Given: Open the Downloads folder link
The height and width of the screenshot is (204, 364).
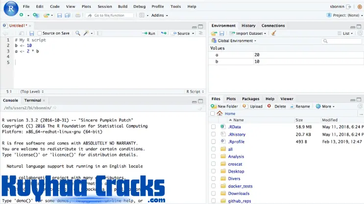Looking at the screenshot, I should (x=239, y=193).
